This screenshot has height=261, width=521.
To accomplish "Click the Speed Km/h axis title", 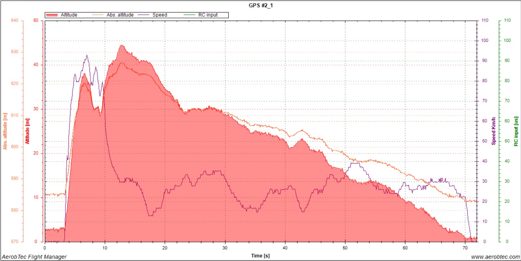I will pos(493,131).
